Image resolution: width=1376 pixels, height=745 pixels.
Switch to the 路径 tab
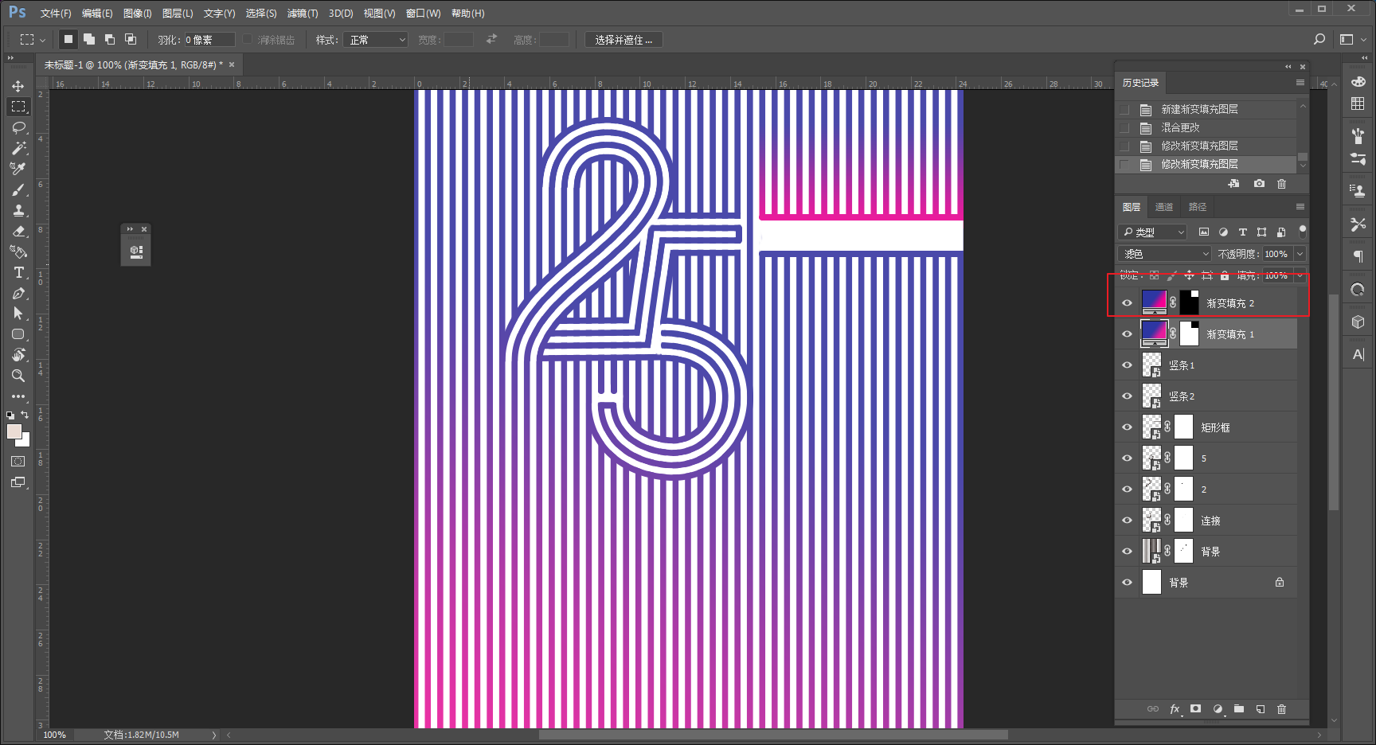[1198, 207]
